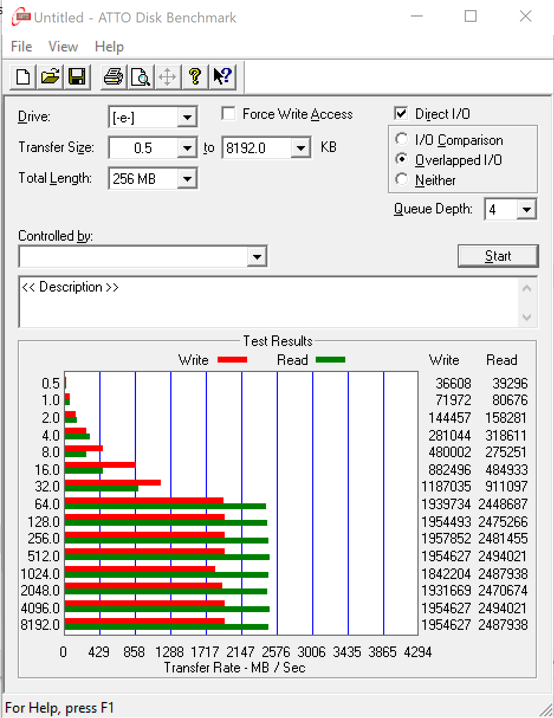Open the File menu

point(22,47)
